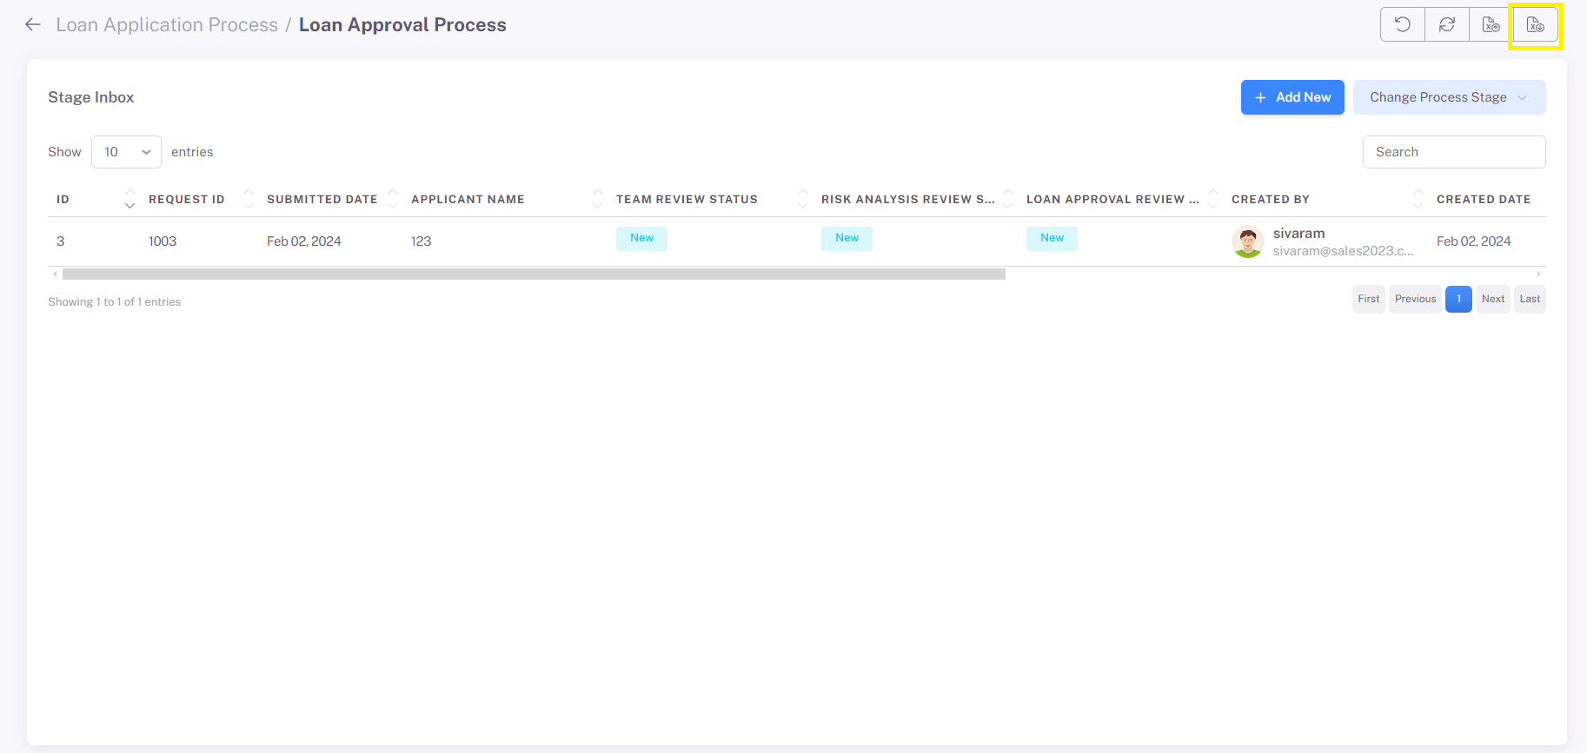Screen dimensions: 1587x753
Task: Sort by Applicant Name column arrows
Action: (597, 199)
